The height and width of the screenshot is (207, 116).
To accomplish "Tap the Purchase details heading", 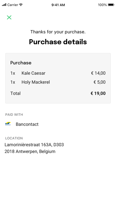I will click(58, 42).
